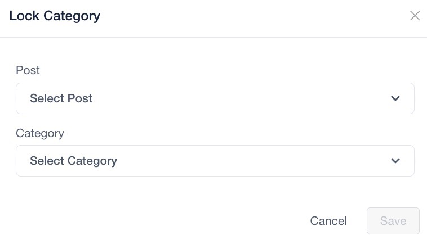Image resolution: width=427 pixels, height=235 pixels.
Task: Choose a category from the Category combo box
Action: tap(215, 161)
